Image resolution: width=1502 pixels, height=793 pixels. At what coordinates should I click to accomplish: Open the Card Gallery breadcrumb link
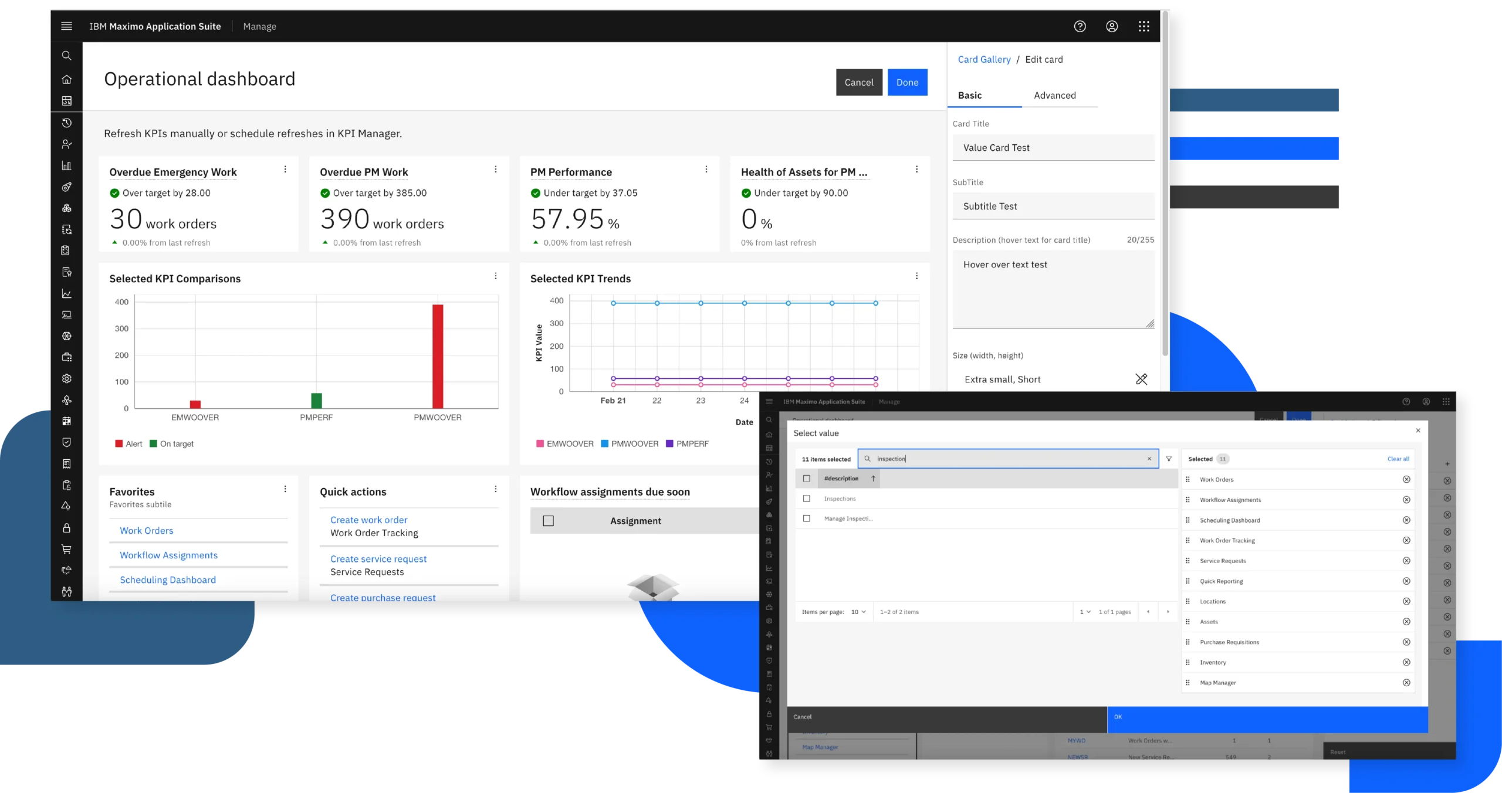coord(984,59)
